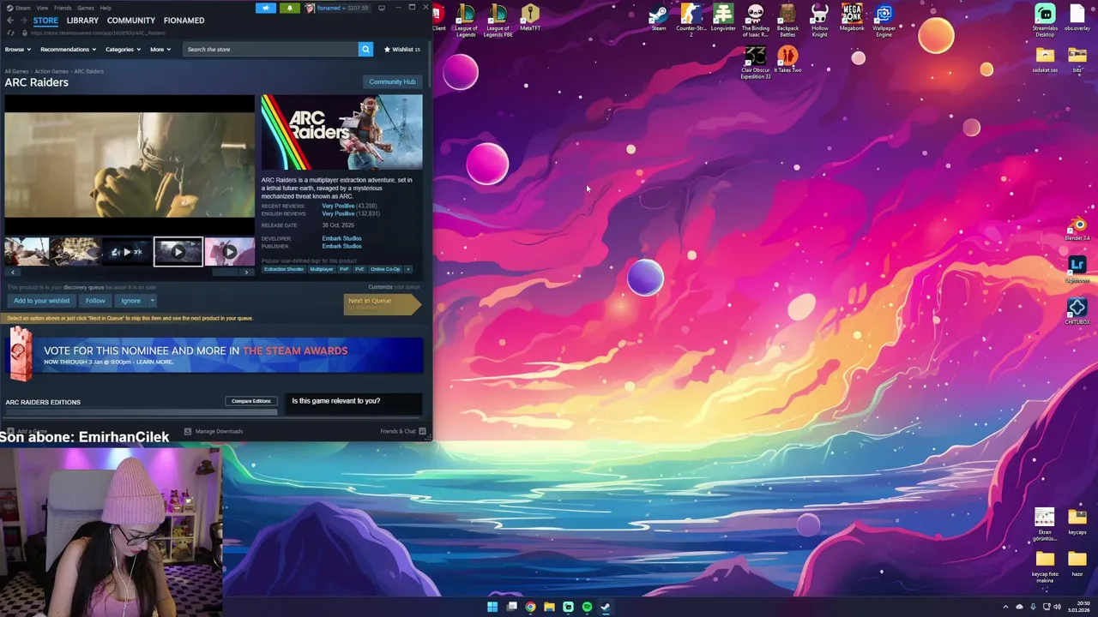Select the first screenshot thumbnail
1098x617 pixels.
[27, 252]
